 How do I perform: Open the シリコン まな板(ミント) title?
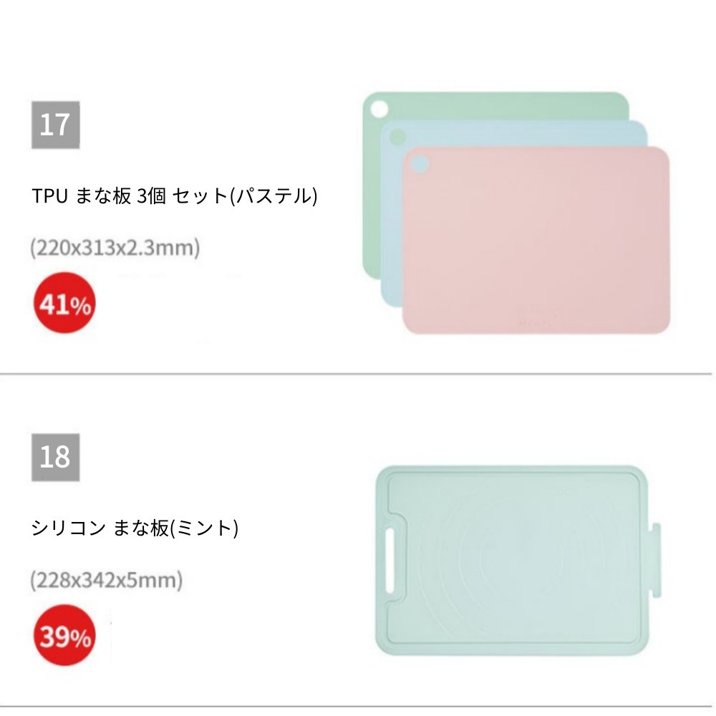[134, 528]
